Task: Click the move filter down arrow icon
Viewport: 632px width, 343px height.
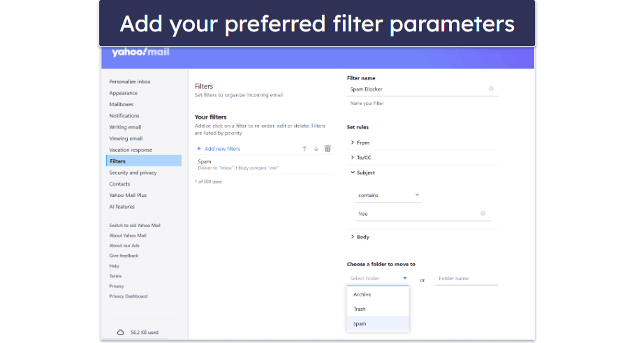Action: tap(316, 149)
